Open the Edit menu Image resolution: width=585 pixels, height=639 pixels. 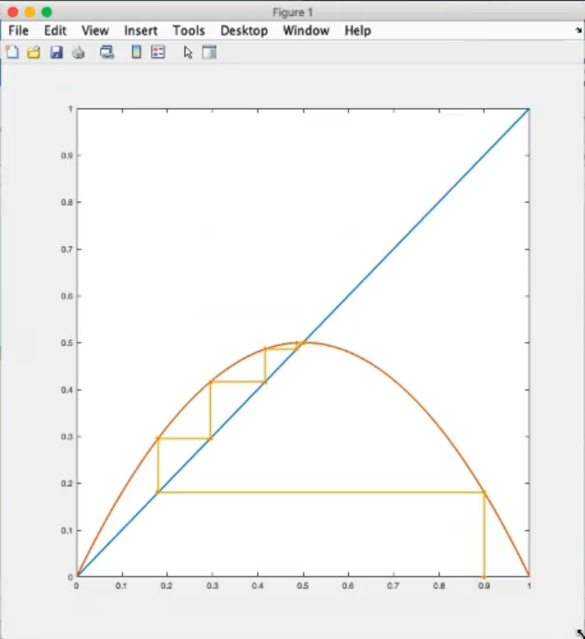point(55,31)
